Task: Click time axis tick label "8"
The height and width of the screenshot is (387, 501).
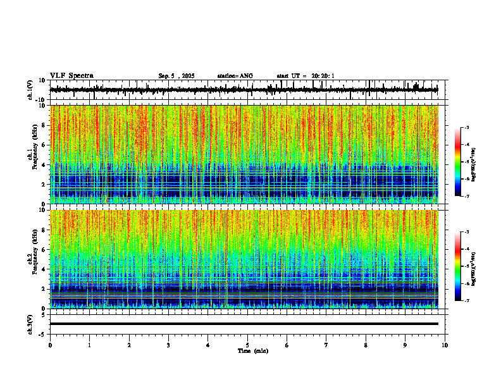Action: 366,345
